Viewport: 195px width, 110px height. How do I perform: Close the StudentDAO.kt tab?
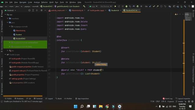pyautogui.click(x=139, y=10)
